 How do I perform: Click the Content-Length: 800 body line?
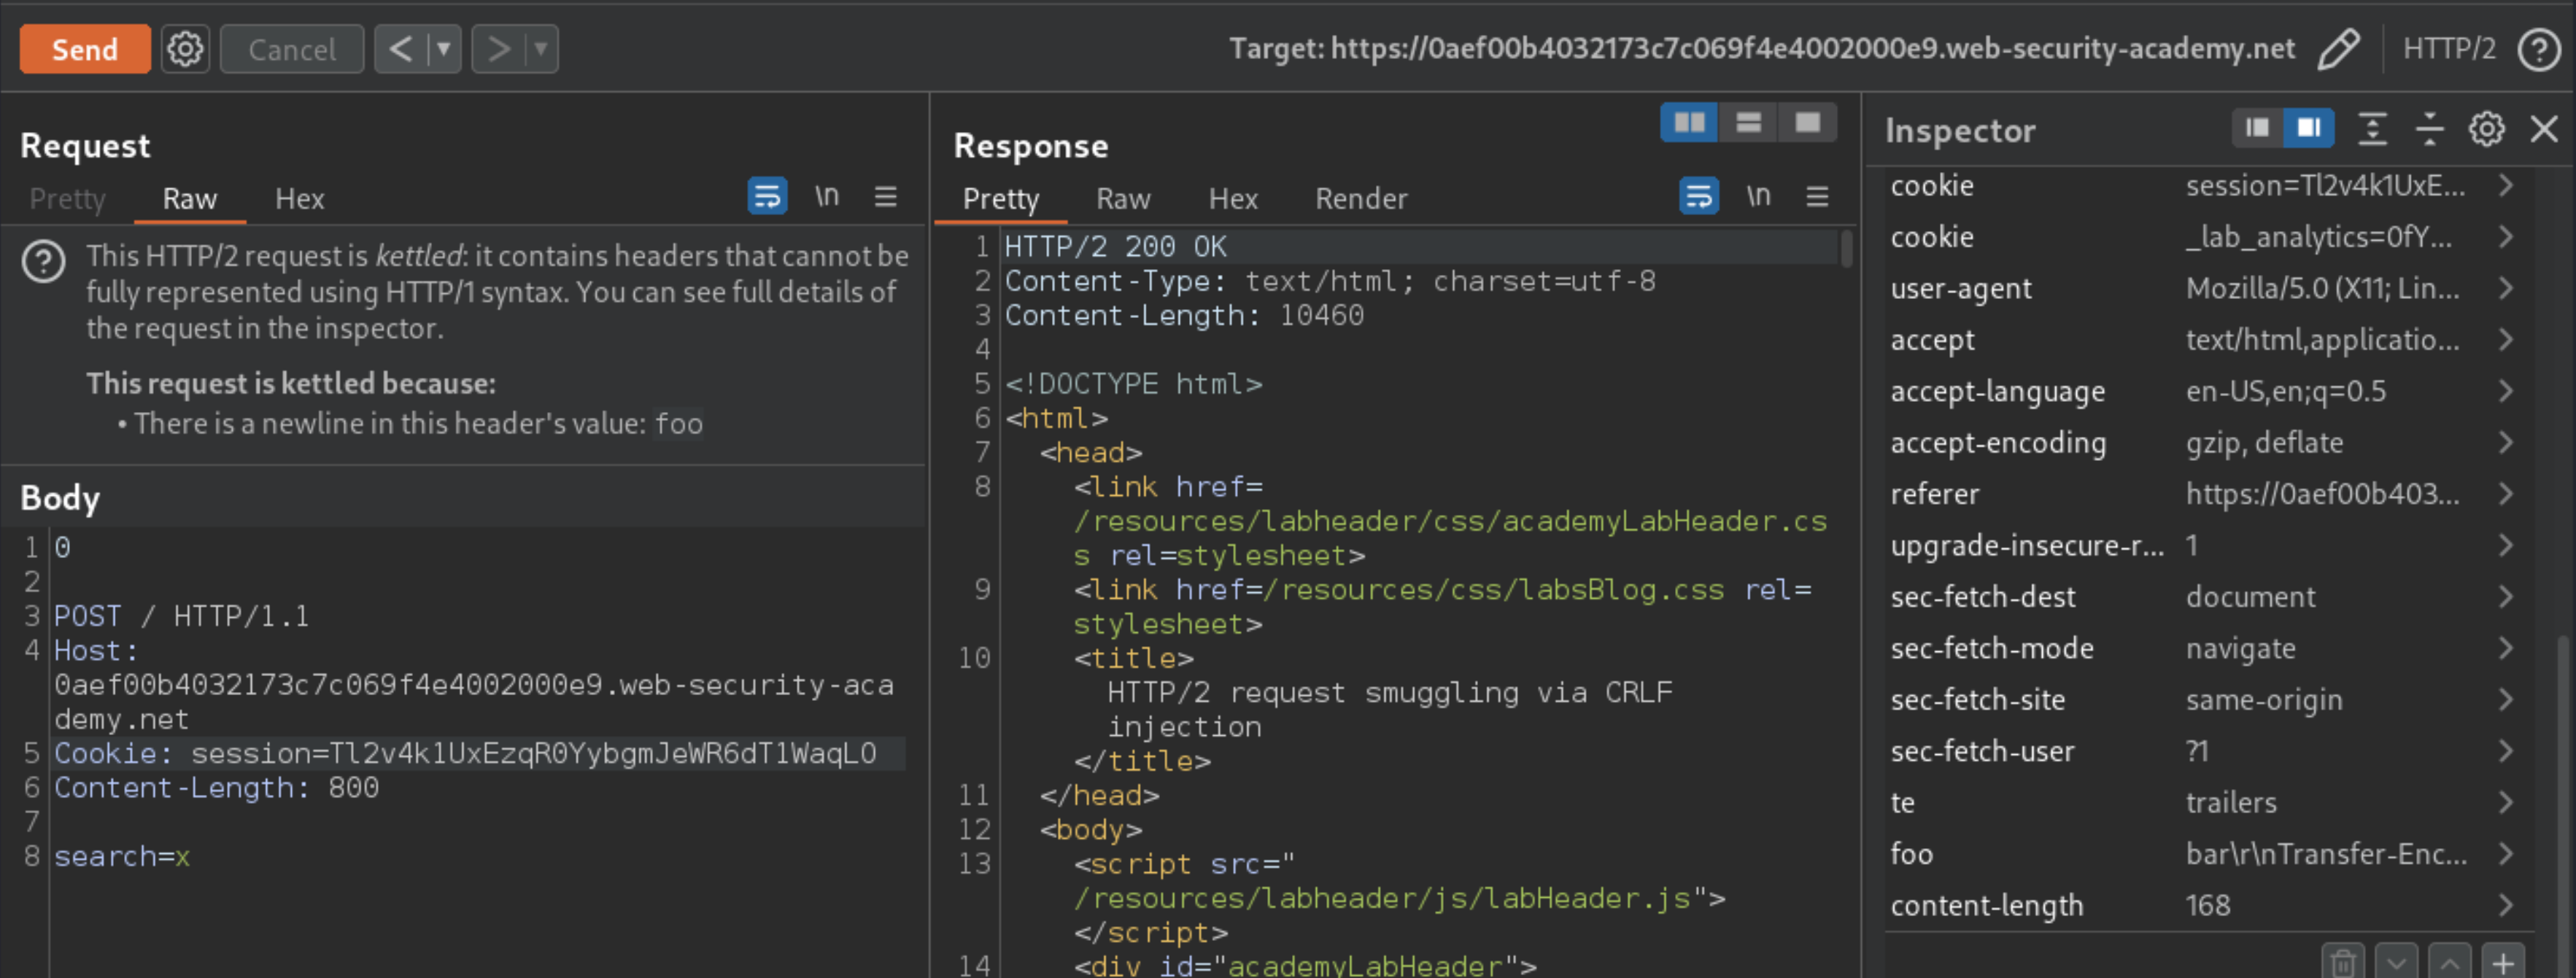216,787
